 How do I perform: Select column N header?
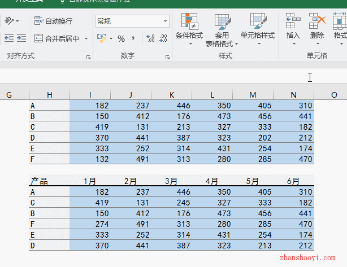294,95
